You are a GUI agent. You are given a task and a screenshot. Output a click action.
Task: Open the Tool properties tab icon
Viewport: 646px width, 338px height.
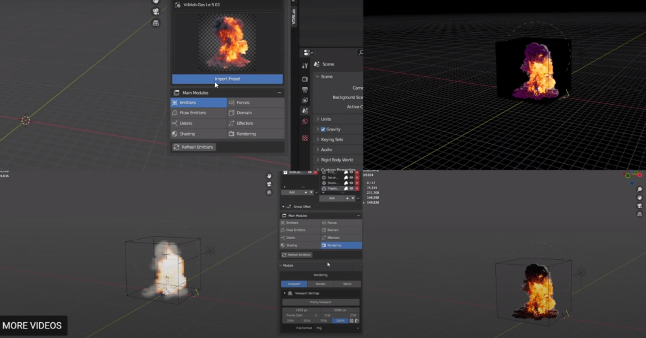click(305, 66)
